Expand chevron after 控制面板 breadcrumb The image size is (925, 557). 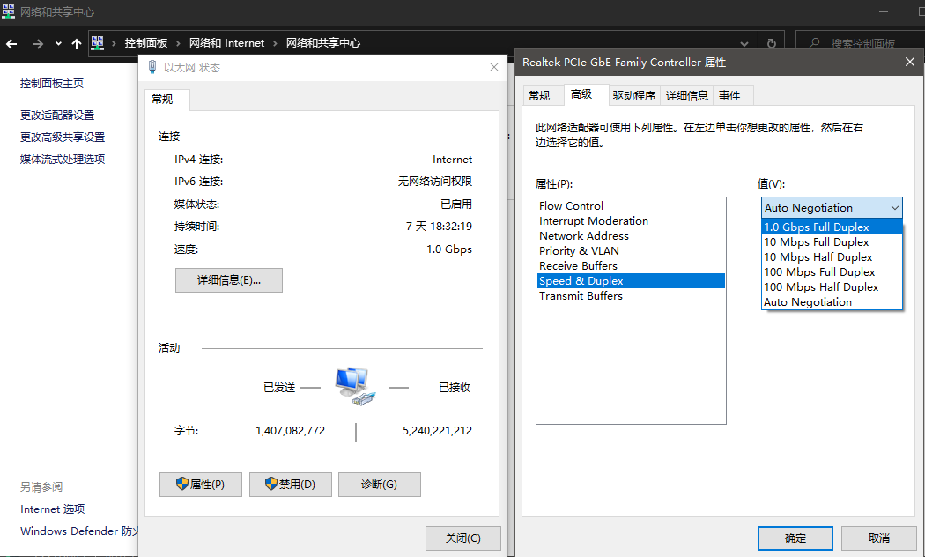coord(178,44)
